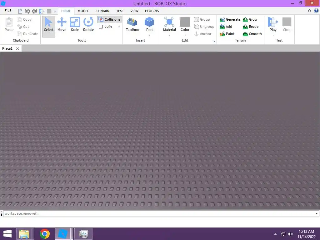320x240 pixels.
Task: Select the terrain Add tool
Action: tap(226, 27)
